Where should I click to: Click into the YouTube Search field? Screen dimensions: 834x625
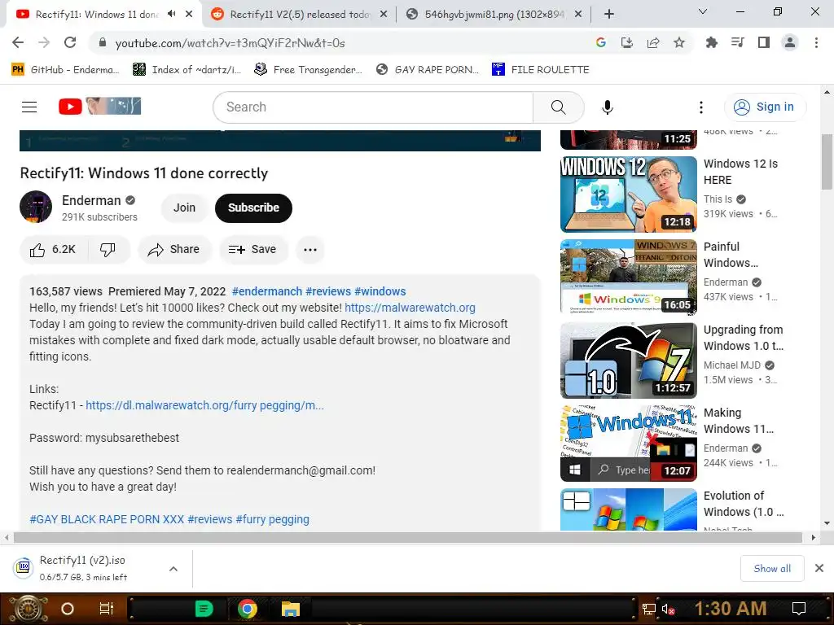(373, 107)
